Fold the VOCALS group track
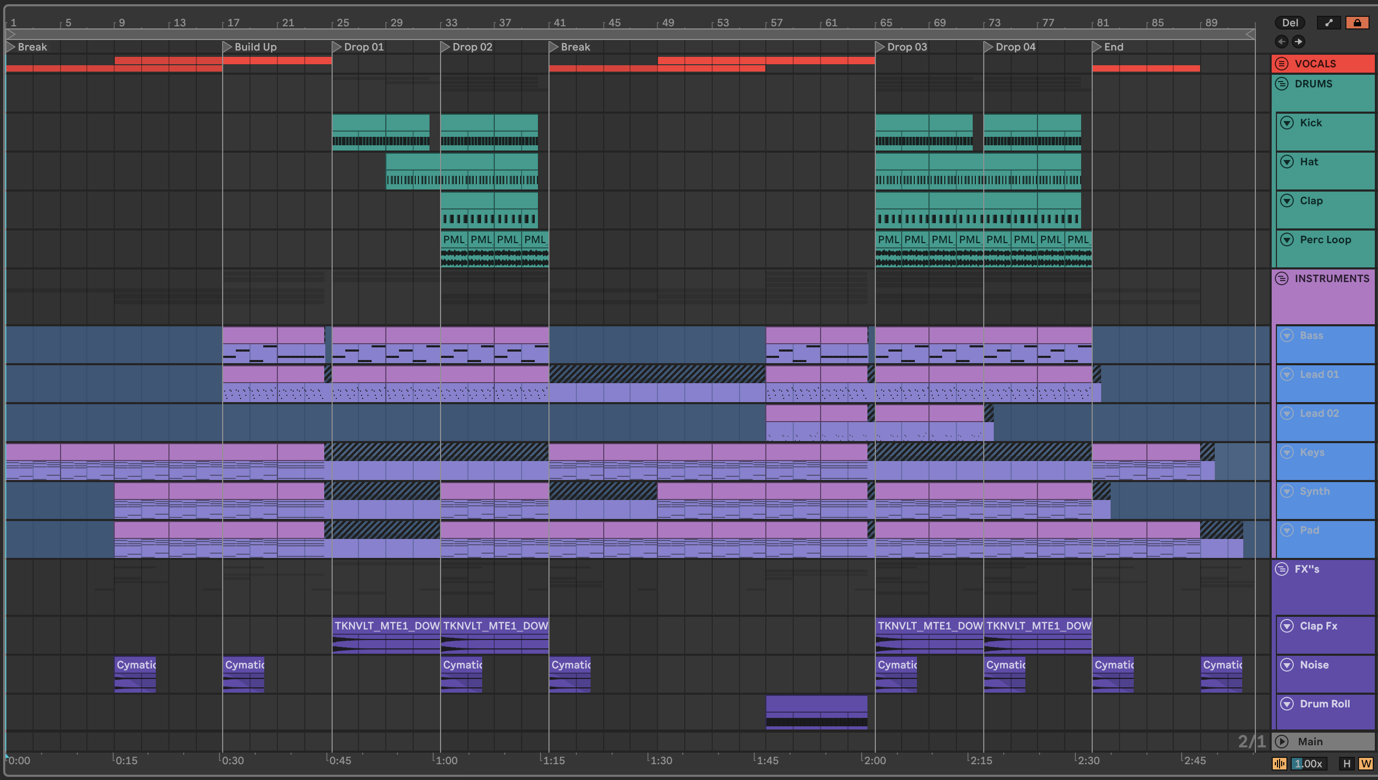This screenshot has height=780, width=1378. [x=1282, y=64]
